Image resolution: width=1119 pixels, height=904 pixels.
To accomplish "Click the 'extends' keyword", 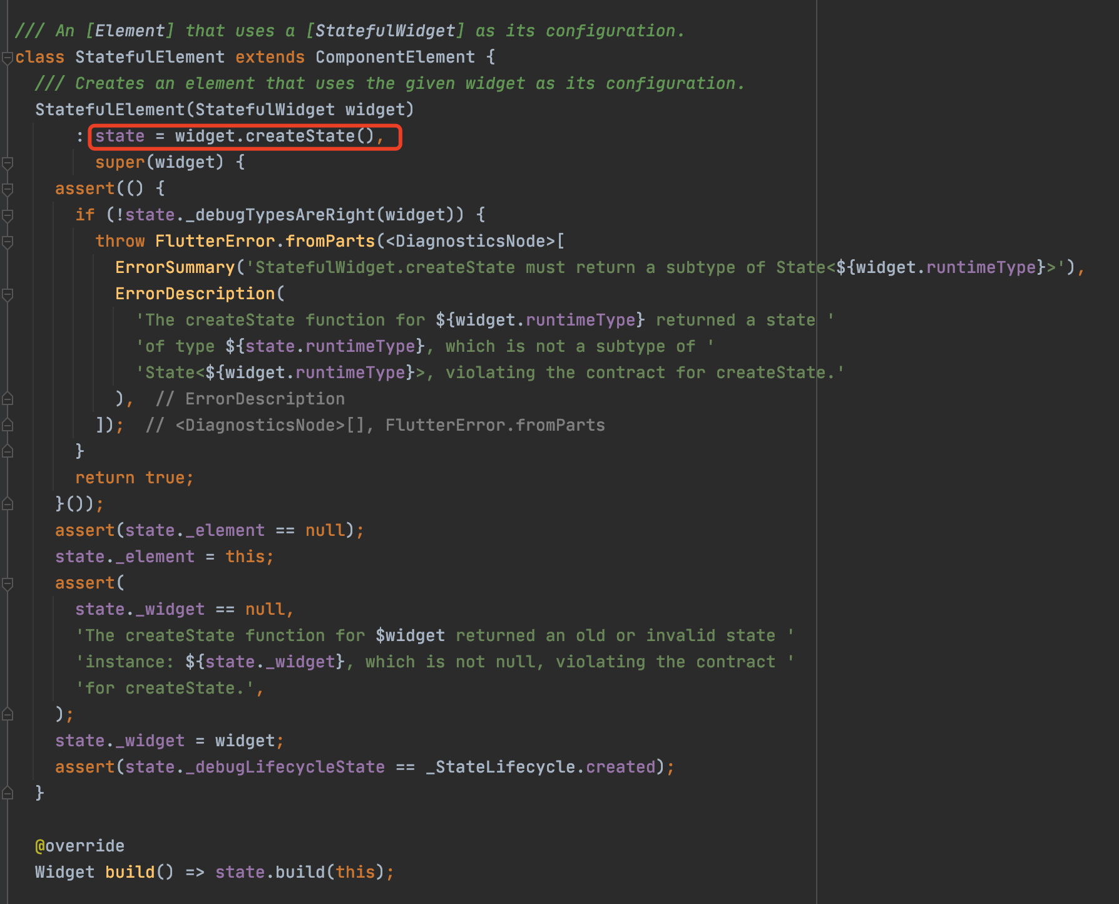I will coord(270,57).
